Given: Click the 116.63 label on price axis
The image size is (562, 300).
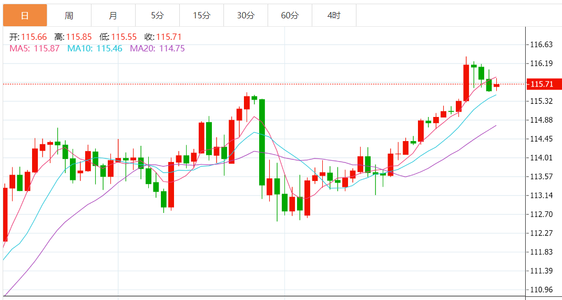Looking at the screenshot, I should [x=541, y=45].
